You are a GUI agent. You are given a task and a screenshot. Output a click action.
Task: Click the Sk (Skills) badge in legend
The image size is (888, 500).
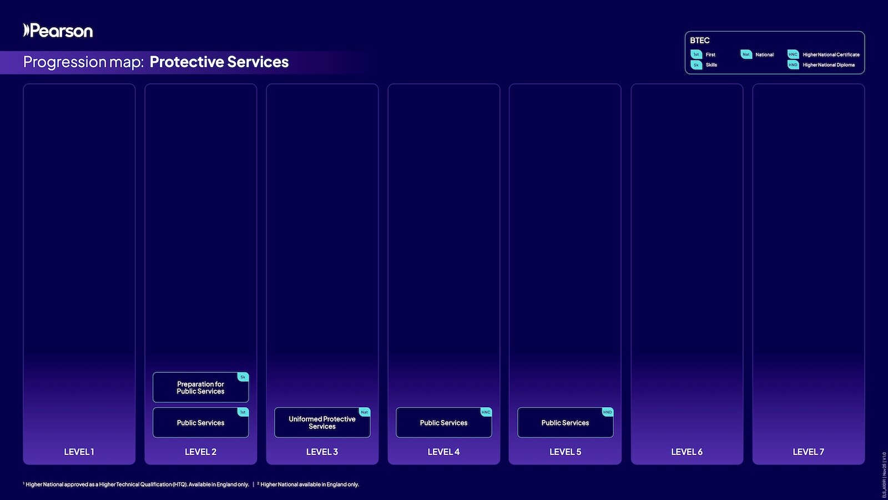[x=696, y=65]
